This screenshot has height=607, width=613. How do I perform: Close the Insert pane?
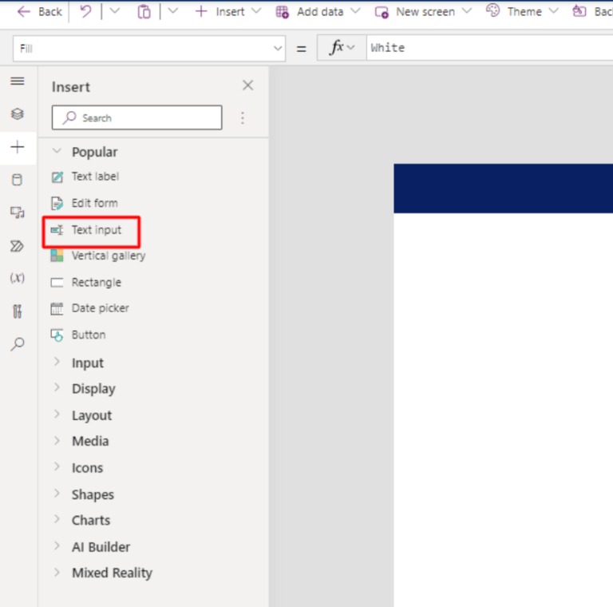(247, 85)
